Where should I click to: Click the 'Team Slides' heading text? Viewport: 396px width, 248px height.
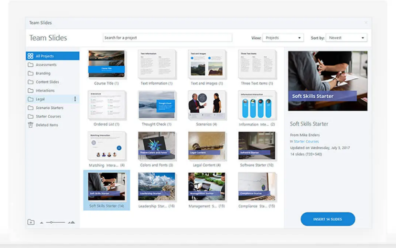(48, 38)
